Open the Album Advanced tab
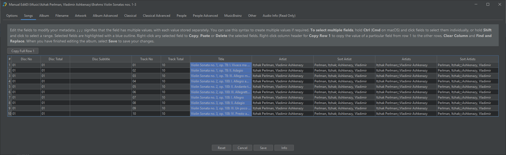The width and height of the screenshot is (506, 155). pyautogui.click(x=105, y=16)
